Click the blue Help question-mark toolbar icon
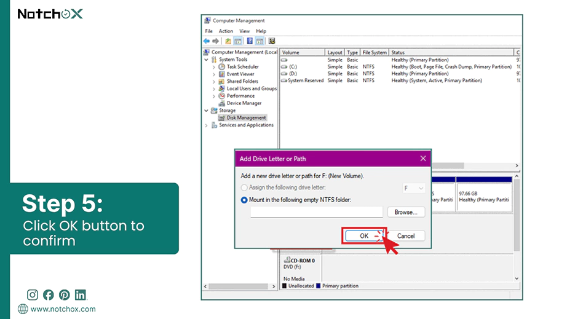 [250, 41]
